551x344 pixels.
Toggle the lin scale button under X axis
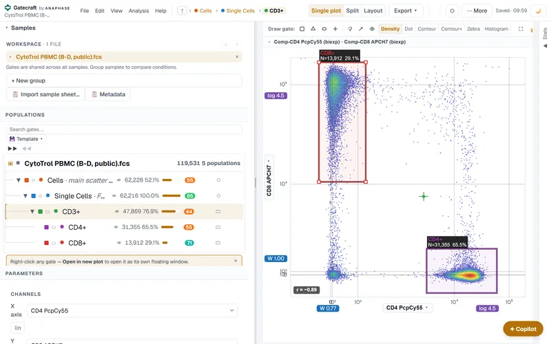[x=18, y=328]
